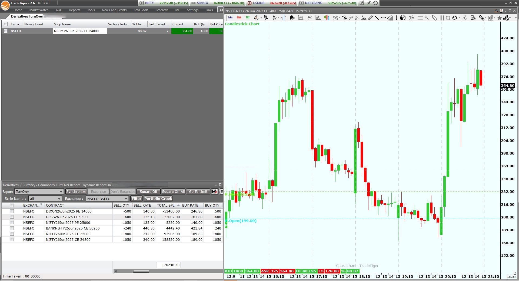Click the save disk icon beside Go To Limit
This screenshot has width=519, height=281.
click(215, 191)
